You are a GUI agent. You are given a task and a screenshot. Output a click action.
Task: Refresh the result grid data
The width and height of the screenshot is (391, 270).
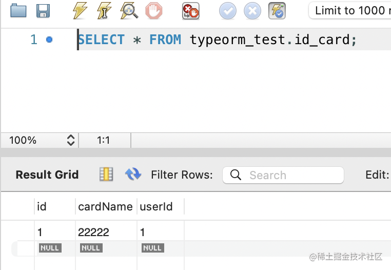point(133,175)
